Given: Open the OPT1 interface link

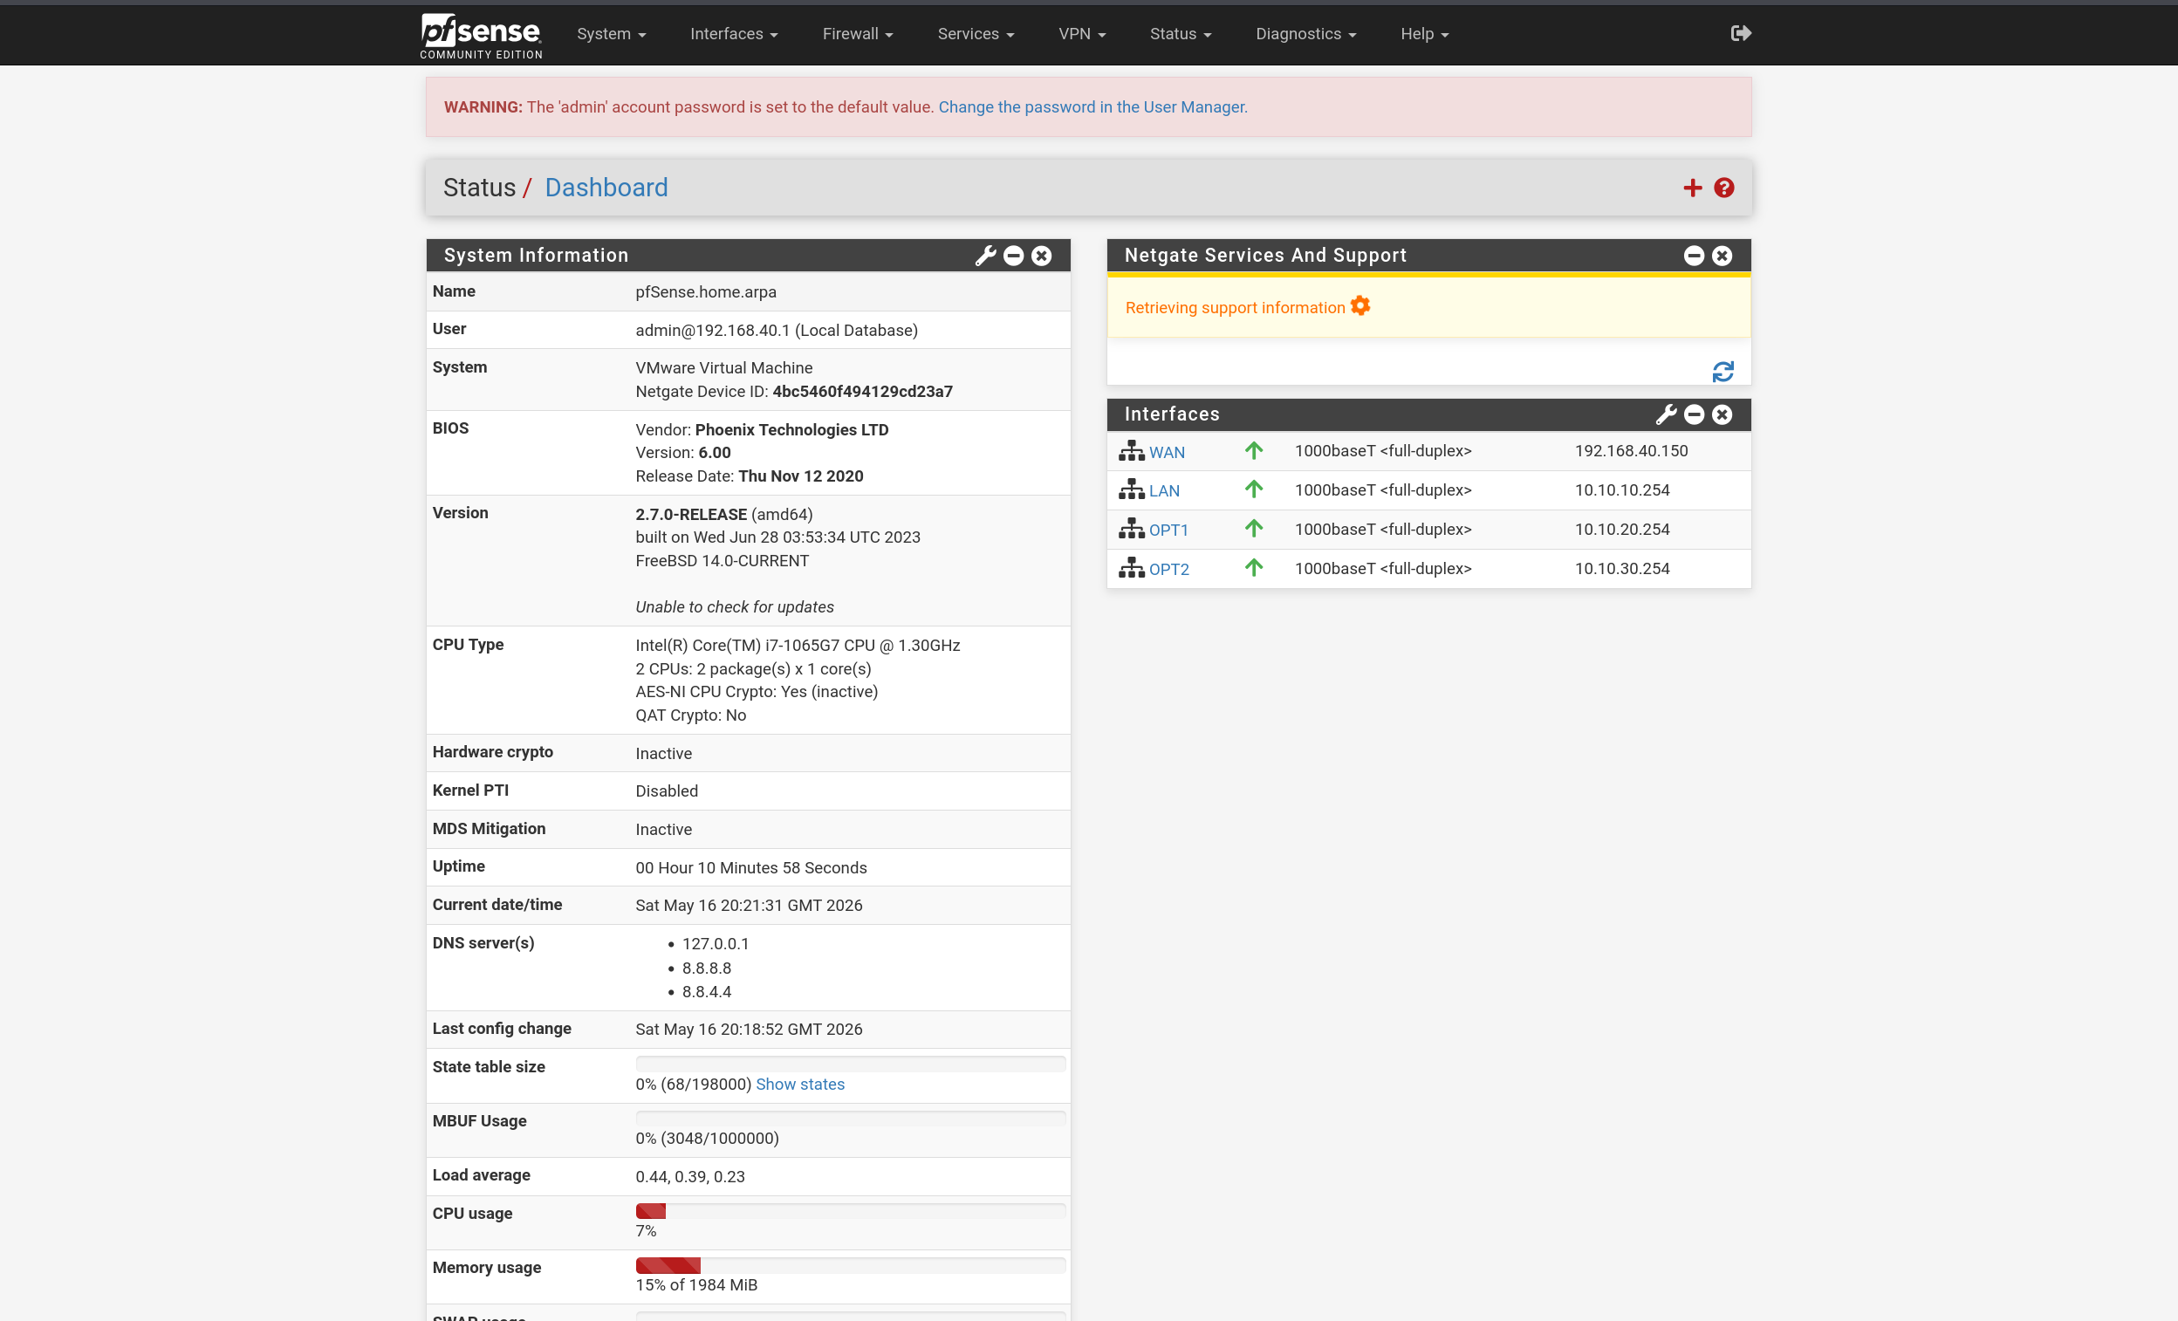Looking at the screenshot, I should coord(1168,530).
